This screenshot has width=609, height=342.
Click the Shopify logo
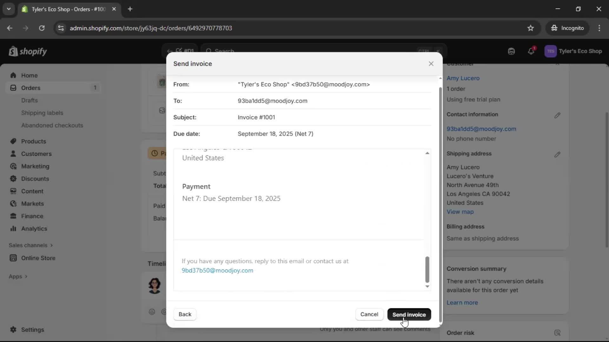point(28,51)
